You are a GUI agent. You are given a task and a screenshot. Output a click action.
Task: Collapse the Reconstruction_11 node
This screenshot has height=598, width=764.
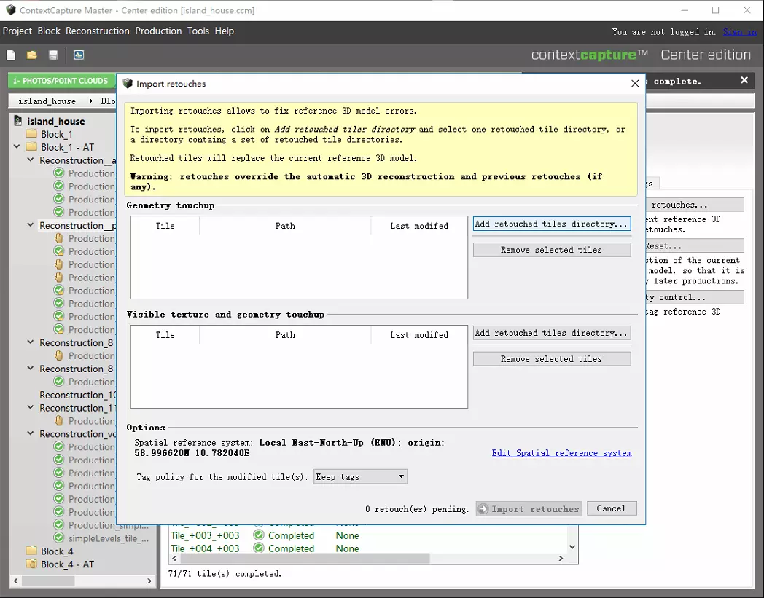(30, 406)
